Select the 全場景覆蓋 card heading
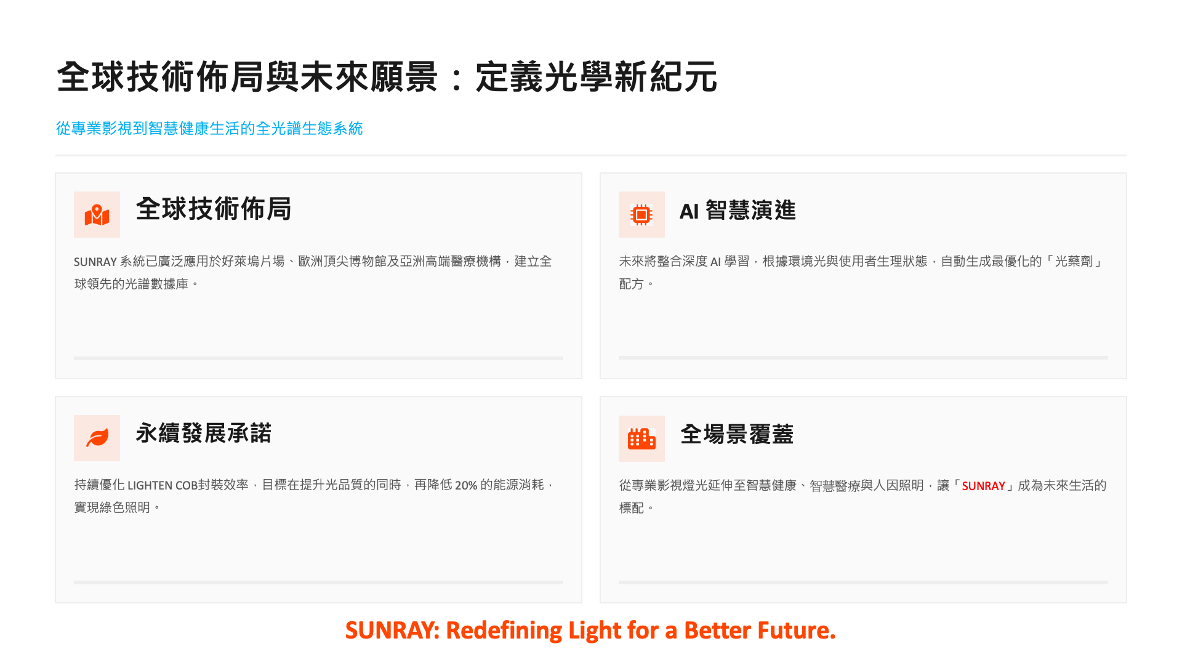This screenshot has height=665, width=1182. 737,435
